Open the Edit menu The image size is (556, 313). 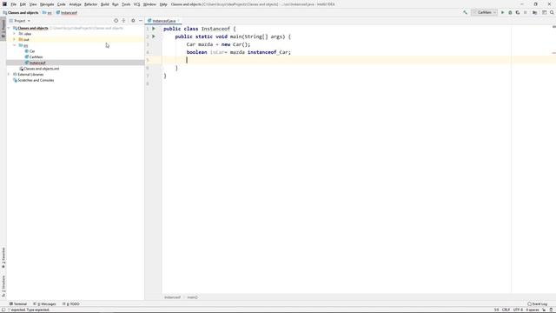click(x=23, y=4)
